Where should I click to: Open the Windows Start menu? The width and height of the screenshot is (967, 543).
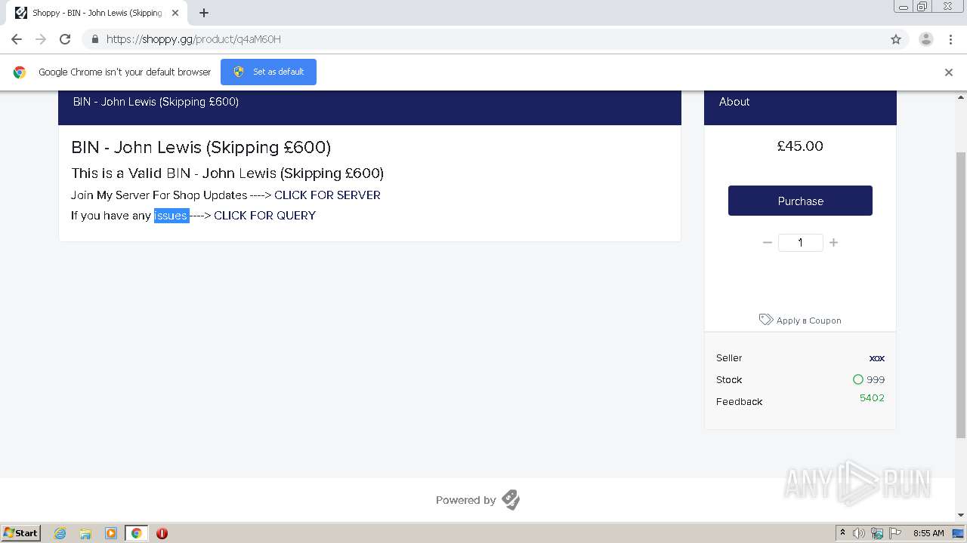[21, 532]
